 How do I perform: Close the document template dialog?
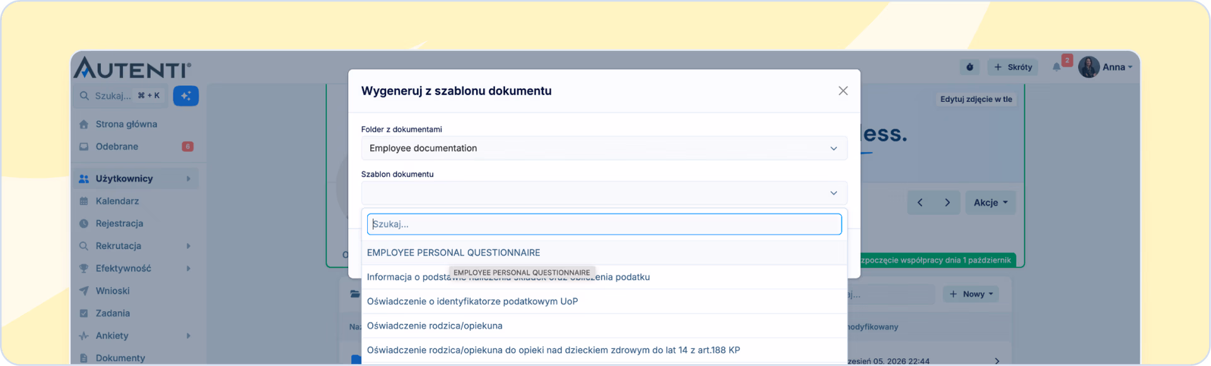(843, 91)
